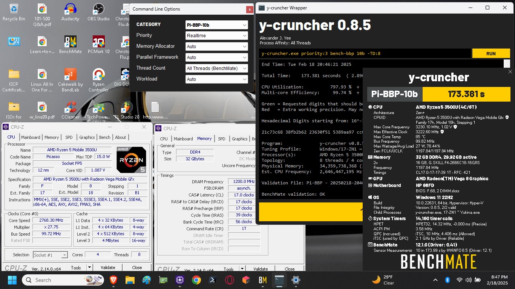Switch to BenchMate BM taskbar icon

coord(263,280)
